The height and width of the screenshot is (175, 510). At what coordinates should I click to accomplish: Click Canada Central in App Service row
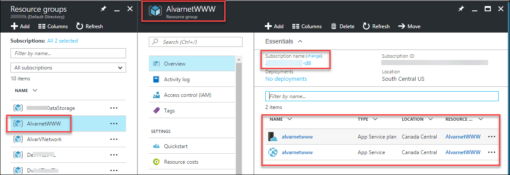[420, 152]
